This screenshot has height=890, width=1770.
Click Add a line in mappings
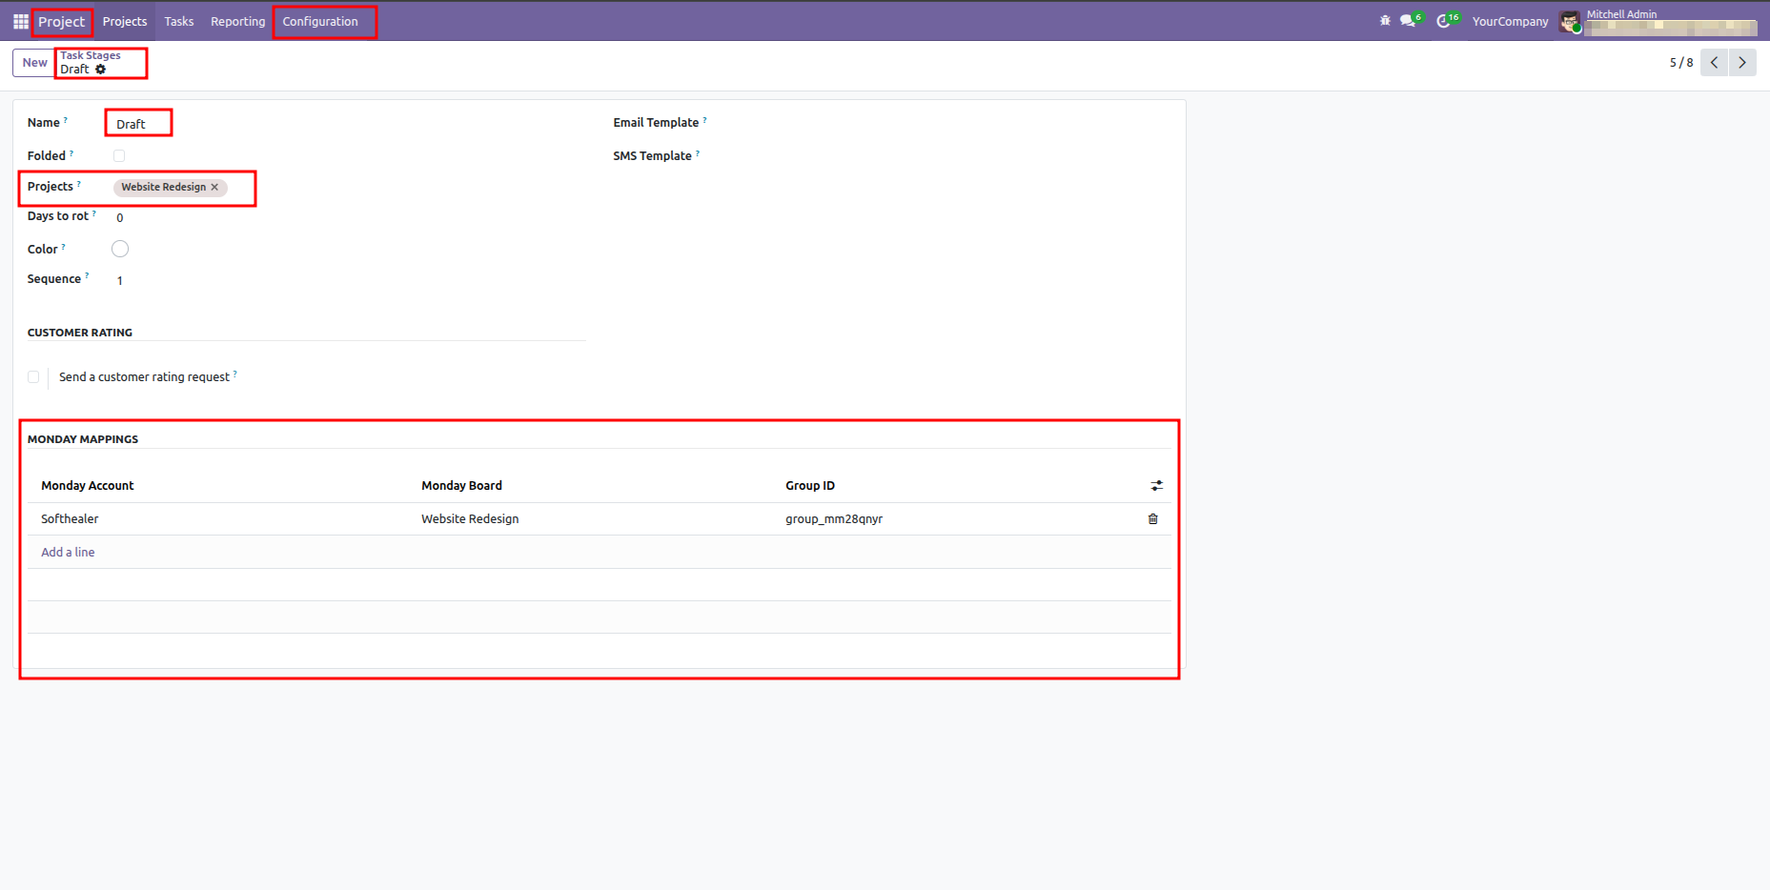click(x=68, y=553)
